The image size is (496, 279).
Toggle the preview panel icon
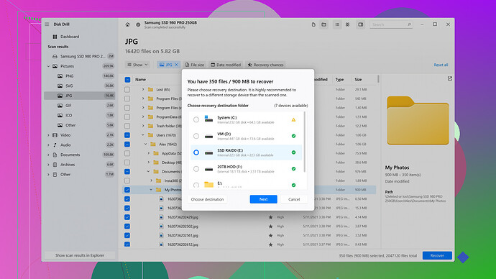[361, 24]
